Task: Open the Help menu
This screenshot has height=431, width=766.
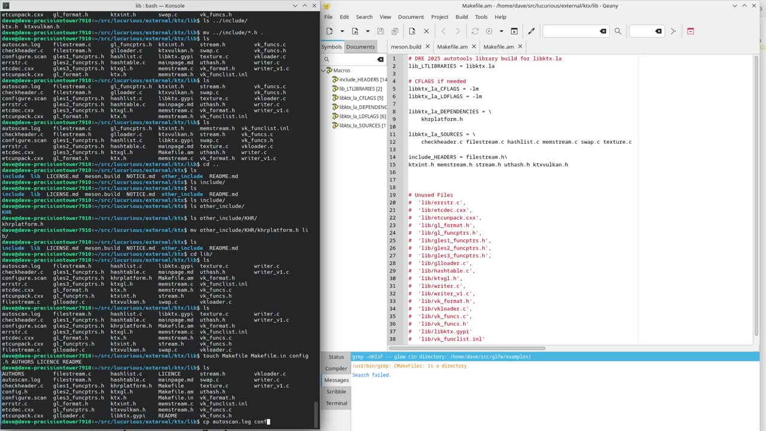Action: pos(500,17)
